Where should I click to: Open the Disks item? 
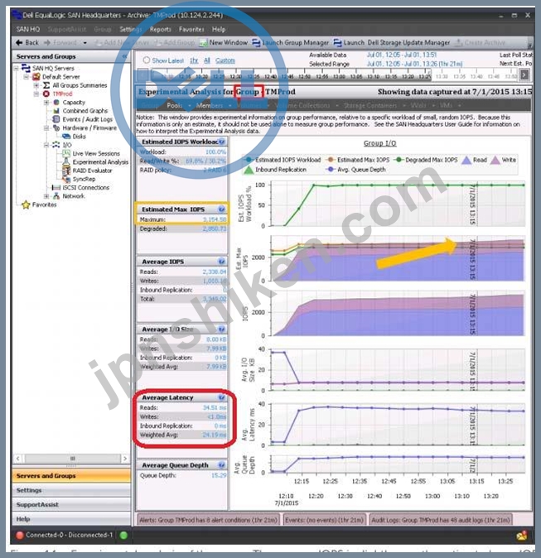click(79, 137)
